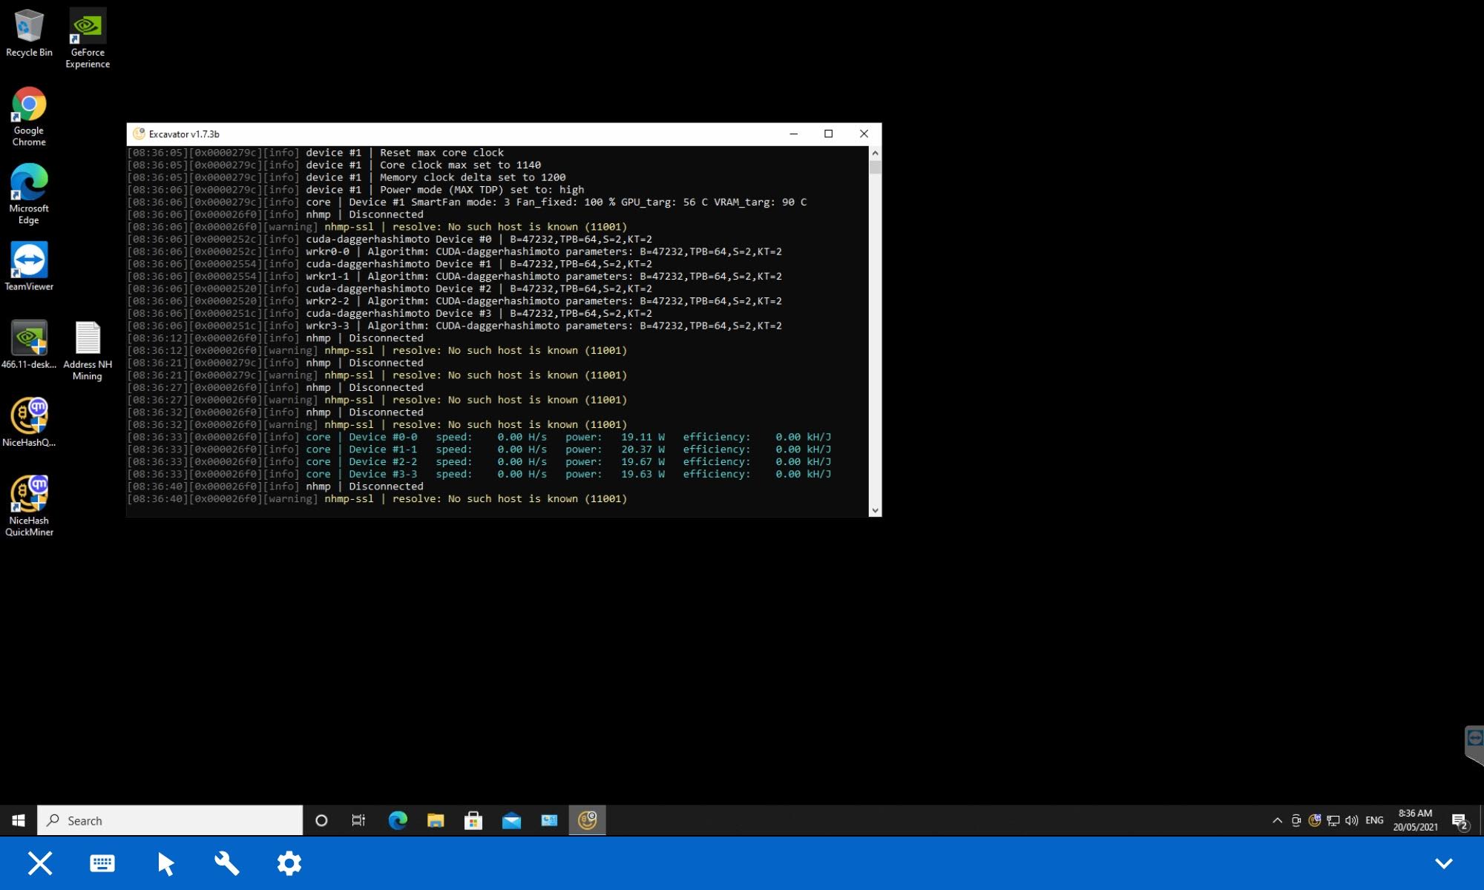Open TeamViewer from the desktop
Viewport: 1484px width, 890px height.
pyautogui.click(x=29, y=260)
